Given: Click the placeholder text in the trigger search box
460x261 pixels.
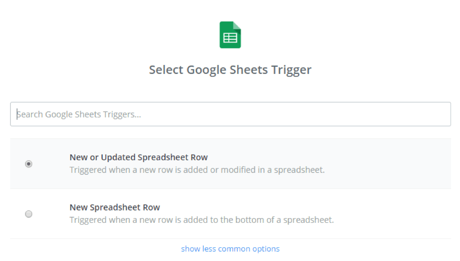Looking at the screenshot, I should point(79,114).
